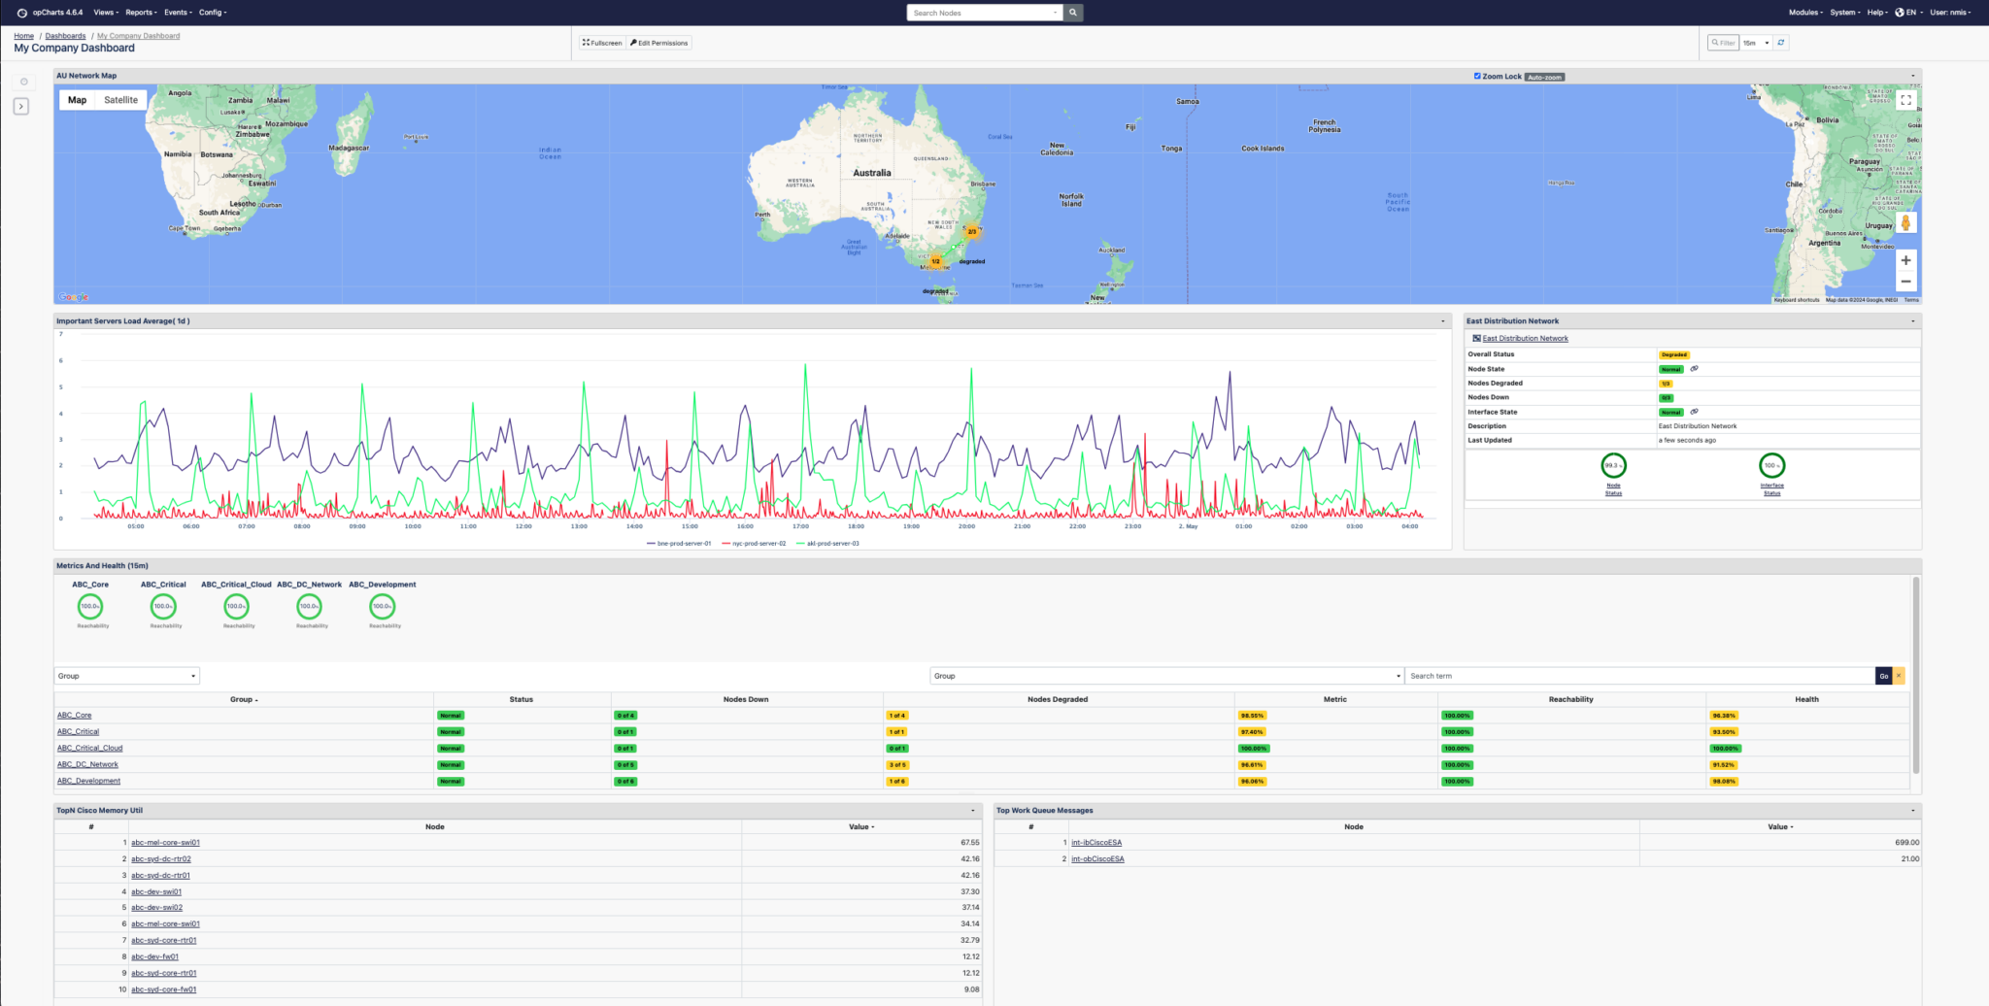Collapse East Distribution Network panel
1989x1006 pixels.
1913,320
